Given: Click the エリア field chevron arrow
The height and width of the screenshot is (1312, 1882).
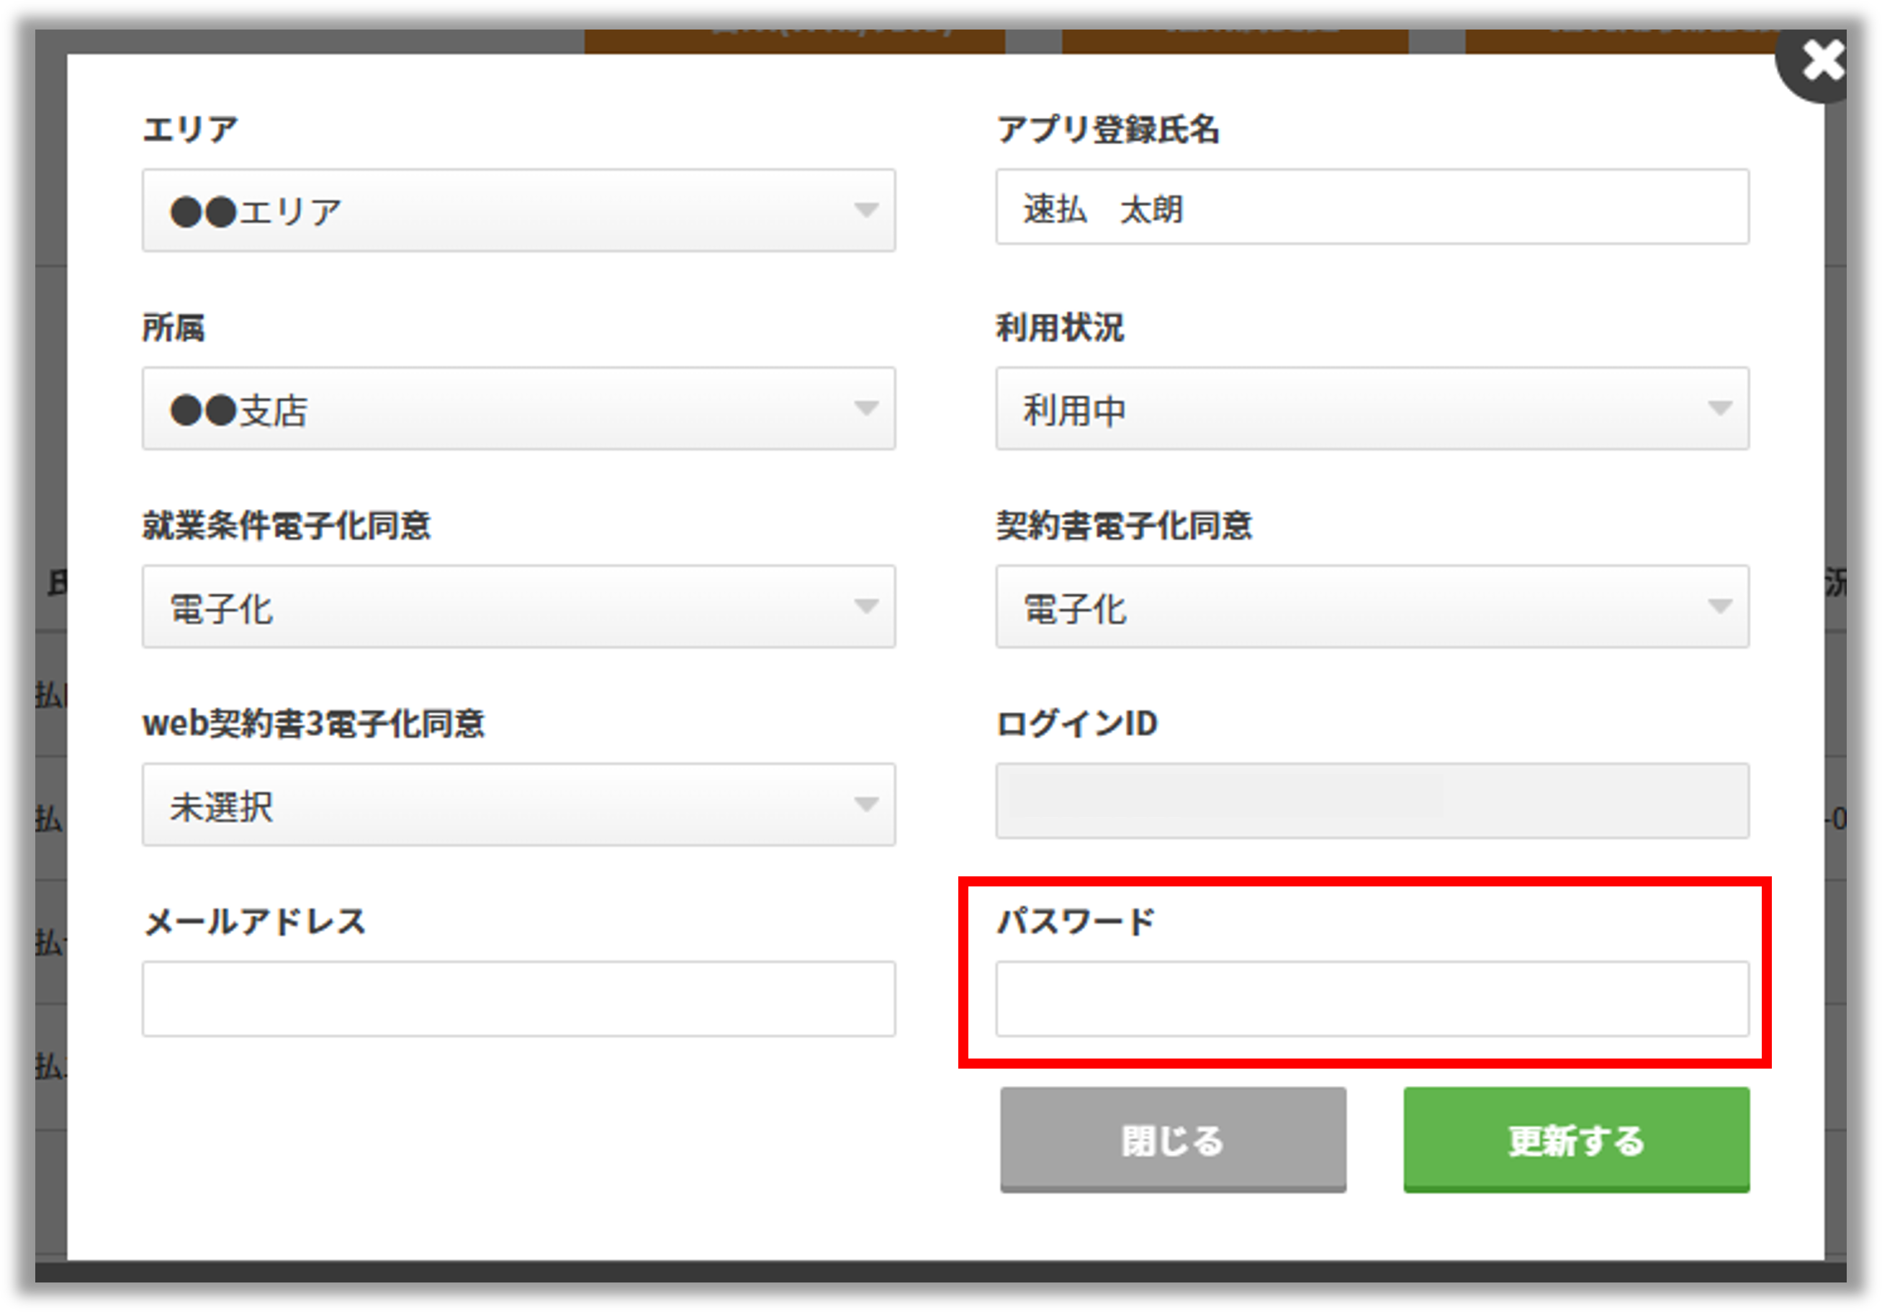Looking at the screenshot, I should tap(866, 210).
